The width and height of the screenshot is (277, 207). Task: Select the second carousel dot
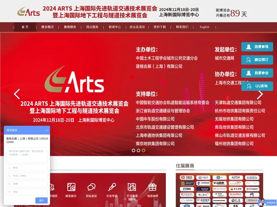point(138,151)
